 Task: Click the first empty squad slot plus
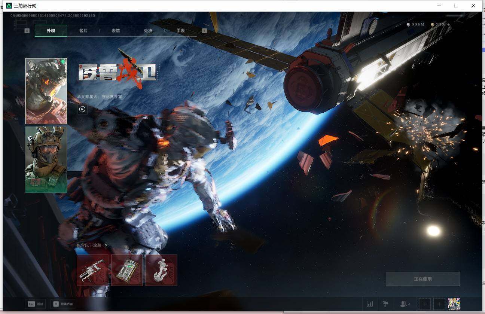click(x=425, y=304)
